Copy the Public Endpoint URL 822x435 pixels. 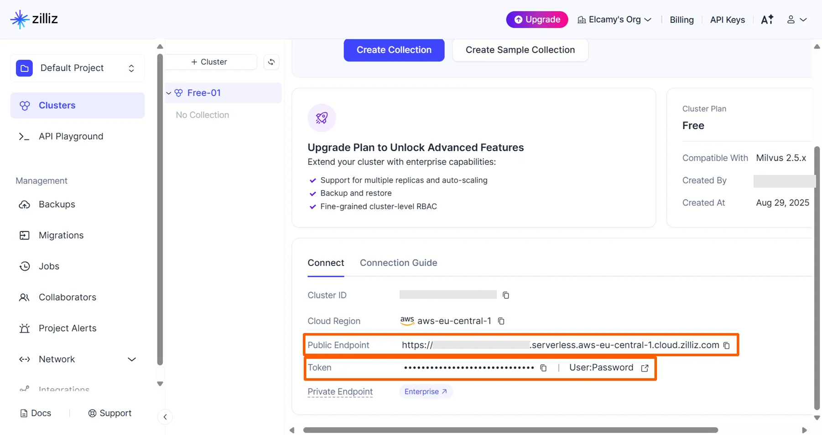click(726, 346)
